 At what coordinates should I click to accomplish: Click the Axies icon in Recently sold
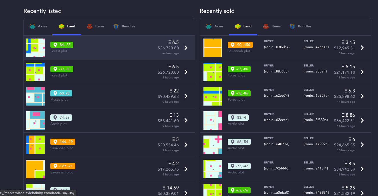tap(209, 26)
